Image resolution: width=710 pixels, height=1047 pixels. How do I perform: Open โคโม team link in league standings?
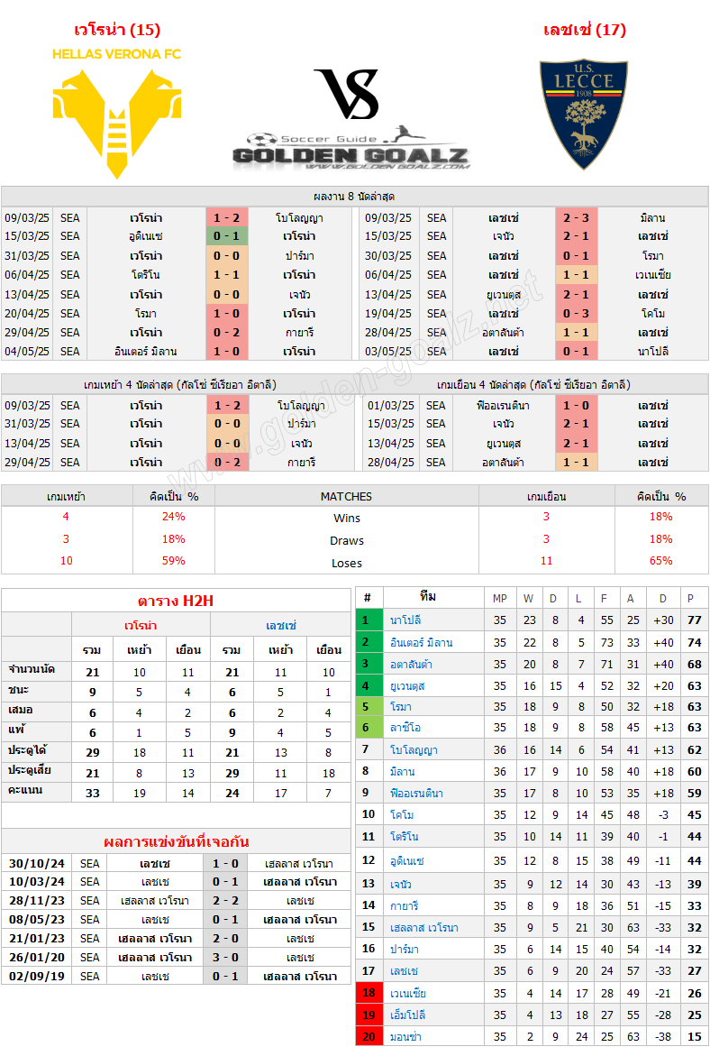point(403,814)
